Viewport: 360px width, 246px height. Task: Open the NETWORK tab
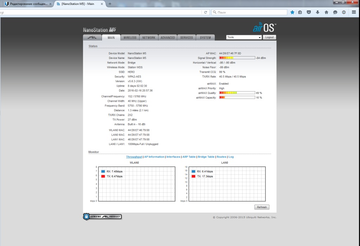click(149, 38)
